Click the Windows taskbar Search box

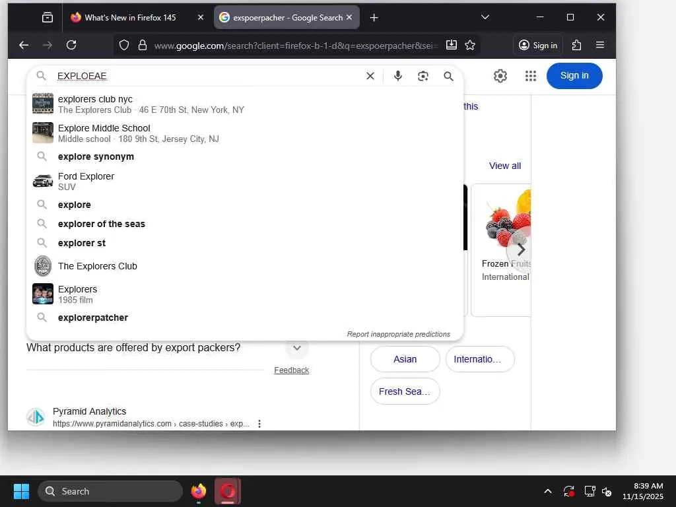tap(110, 491)
